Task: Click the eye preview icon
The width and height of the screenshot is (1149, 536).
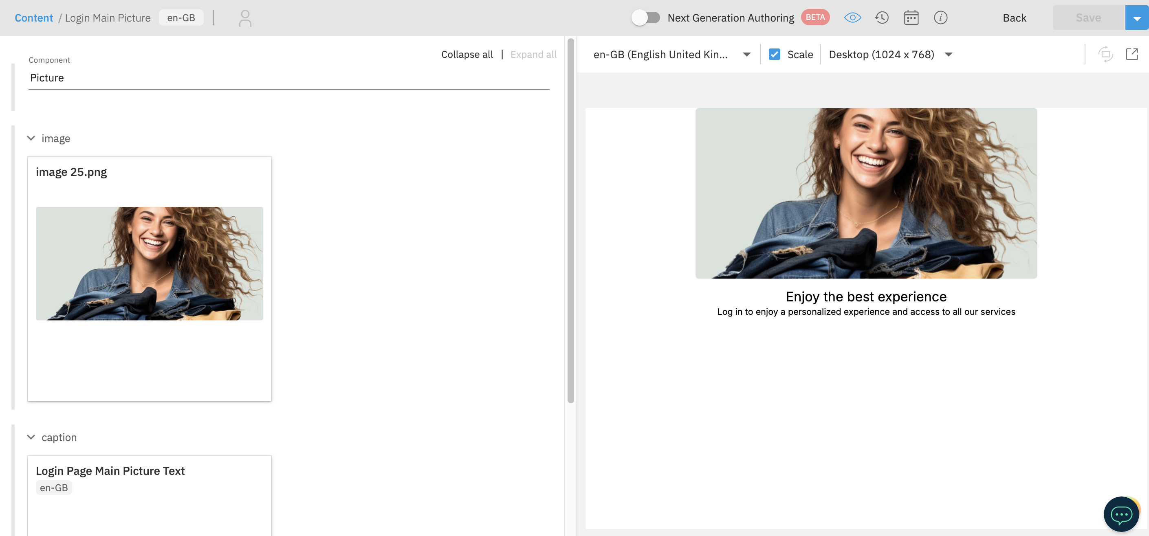Action: [852, 18]
